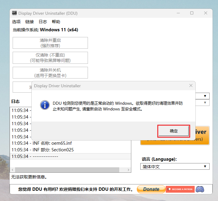
Task: Click the 当前操作系统 Windows 11 text
Action: point(45,30)
